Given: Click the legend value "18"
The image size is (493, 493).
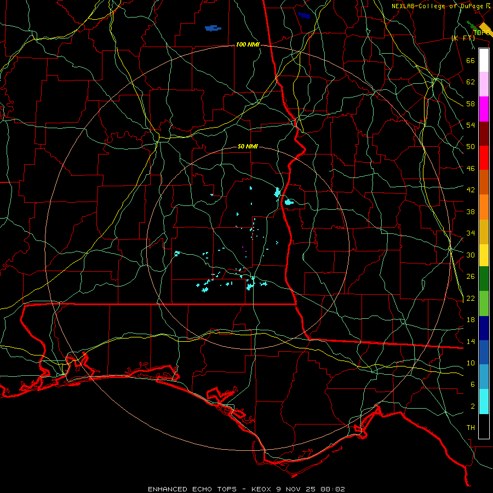Looking at the screenshot, I should 471,320.
